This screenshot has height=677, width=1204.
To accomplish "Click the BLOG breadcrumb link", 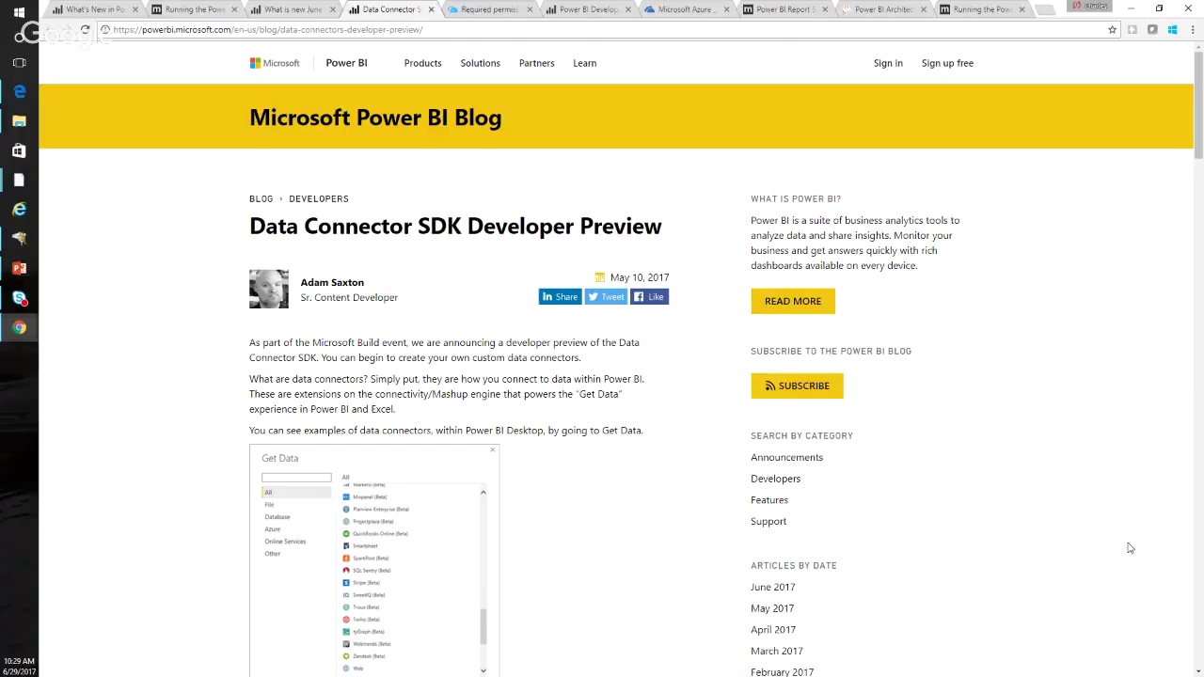I will coord(261,199).
